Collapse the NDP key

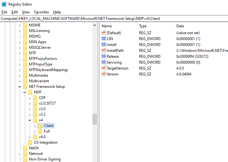tap(25, 92)
